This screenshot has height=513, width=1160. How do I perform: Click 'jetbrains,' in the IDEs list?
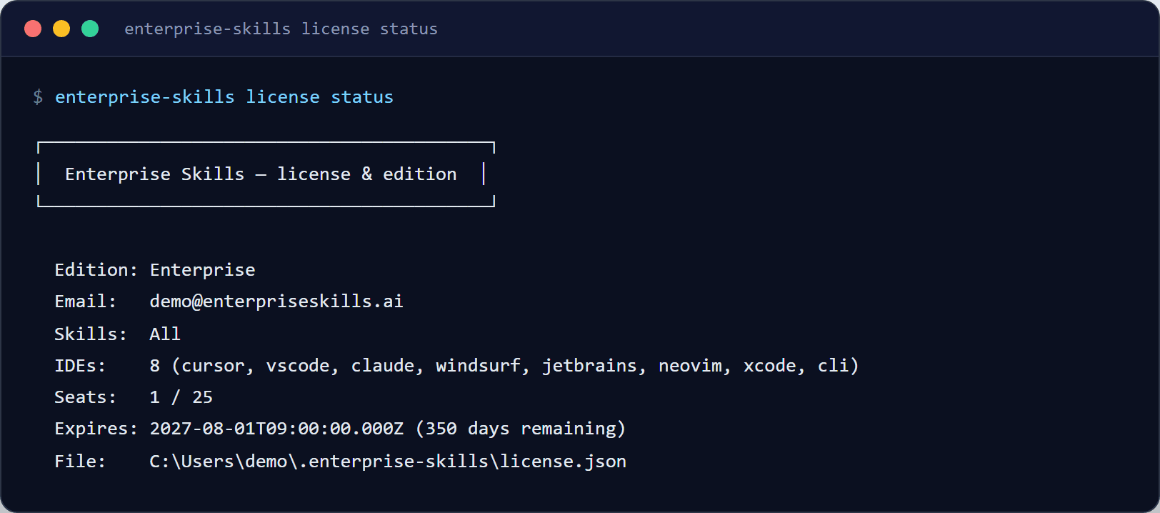click(594, 366)
